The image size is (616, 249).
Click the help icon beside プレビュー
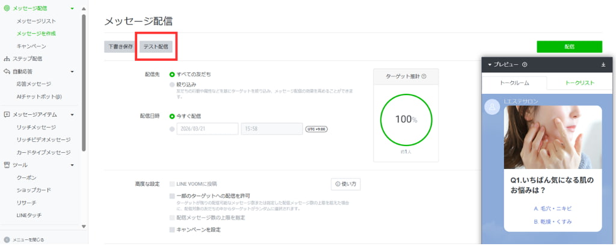tap(525, 65)
